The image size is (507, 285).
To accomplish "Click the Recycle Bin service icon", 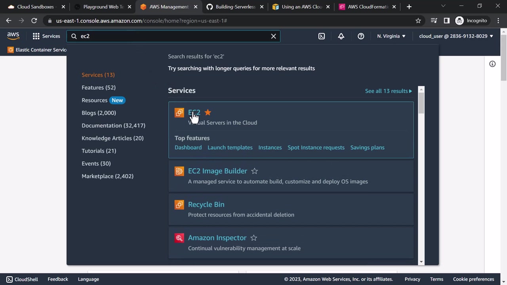I will [x=179, y=204].
